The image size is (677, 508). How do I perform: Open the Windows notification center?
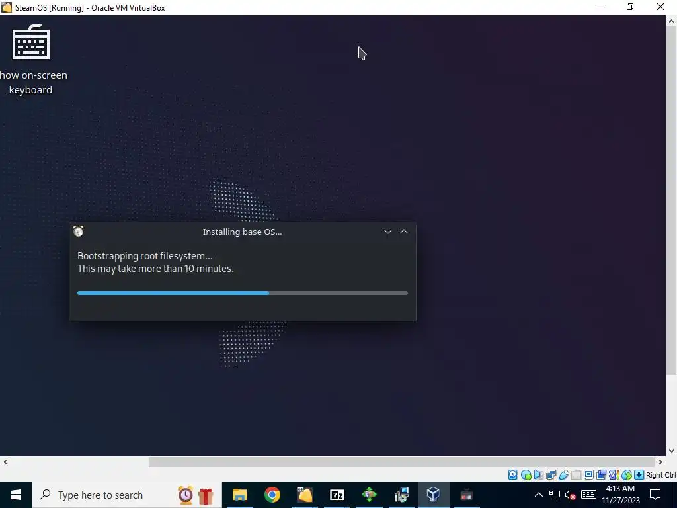coord(655,495)
